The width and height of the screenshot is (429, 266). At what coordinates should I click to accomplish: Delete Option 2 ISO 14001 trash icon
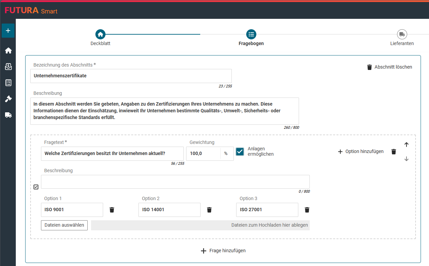tap(209, 210)
